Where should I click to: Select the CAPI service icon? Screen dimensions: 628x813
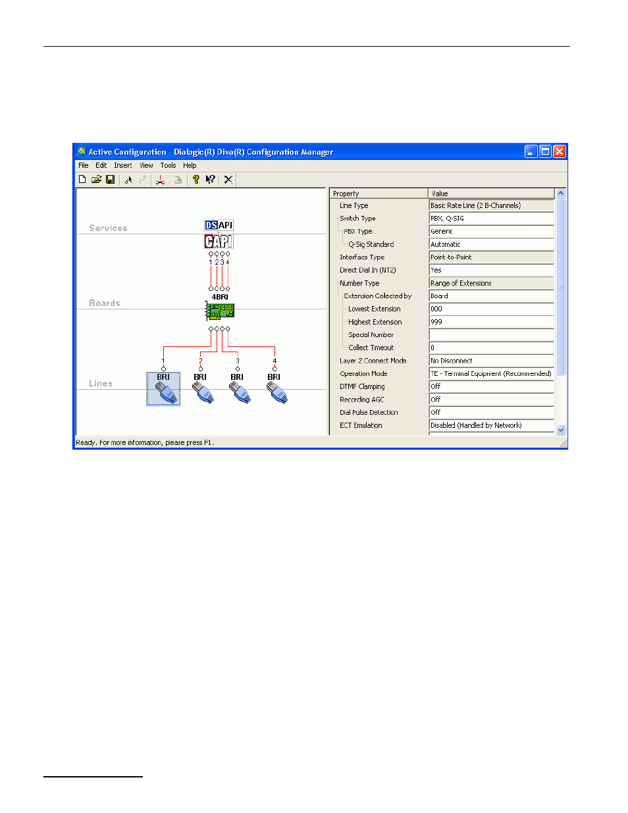(219, 241)
